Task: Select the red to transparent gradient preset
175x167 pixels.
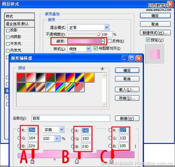Action: 31,77
